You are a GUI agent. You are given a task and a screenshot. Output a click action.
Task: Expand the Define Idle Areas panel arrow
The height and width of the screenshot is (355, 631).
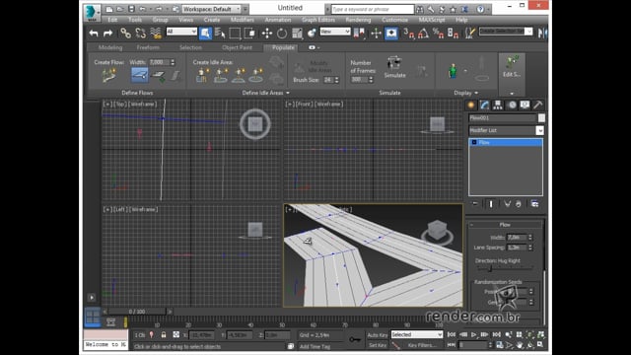tap(288, 93)
